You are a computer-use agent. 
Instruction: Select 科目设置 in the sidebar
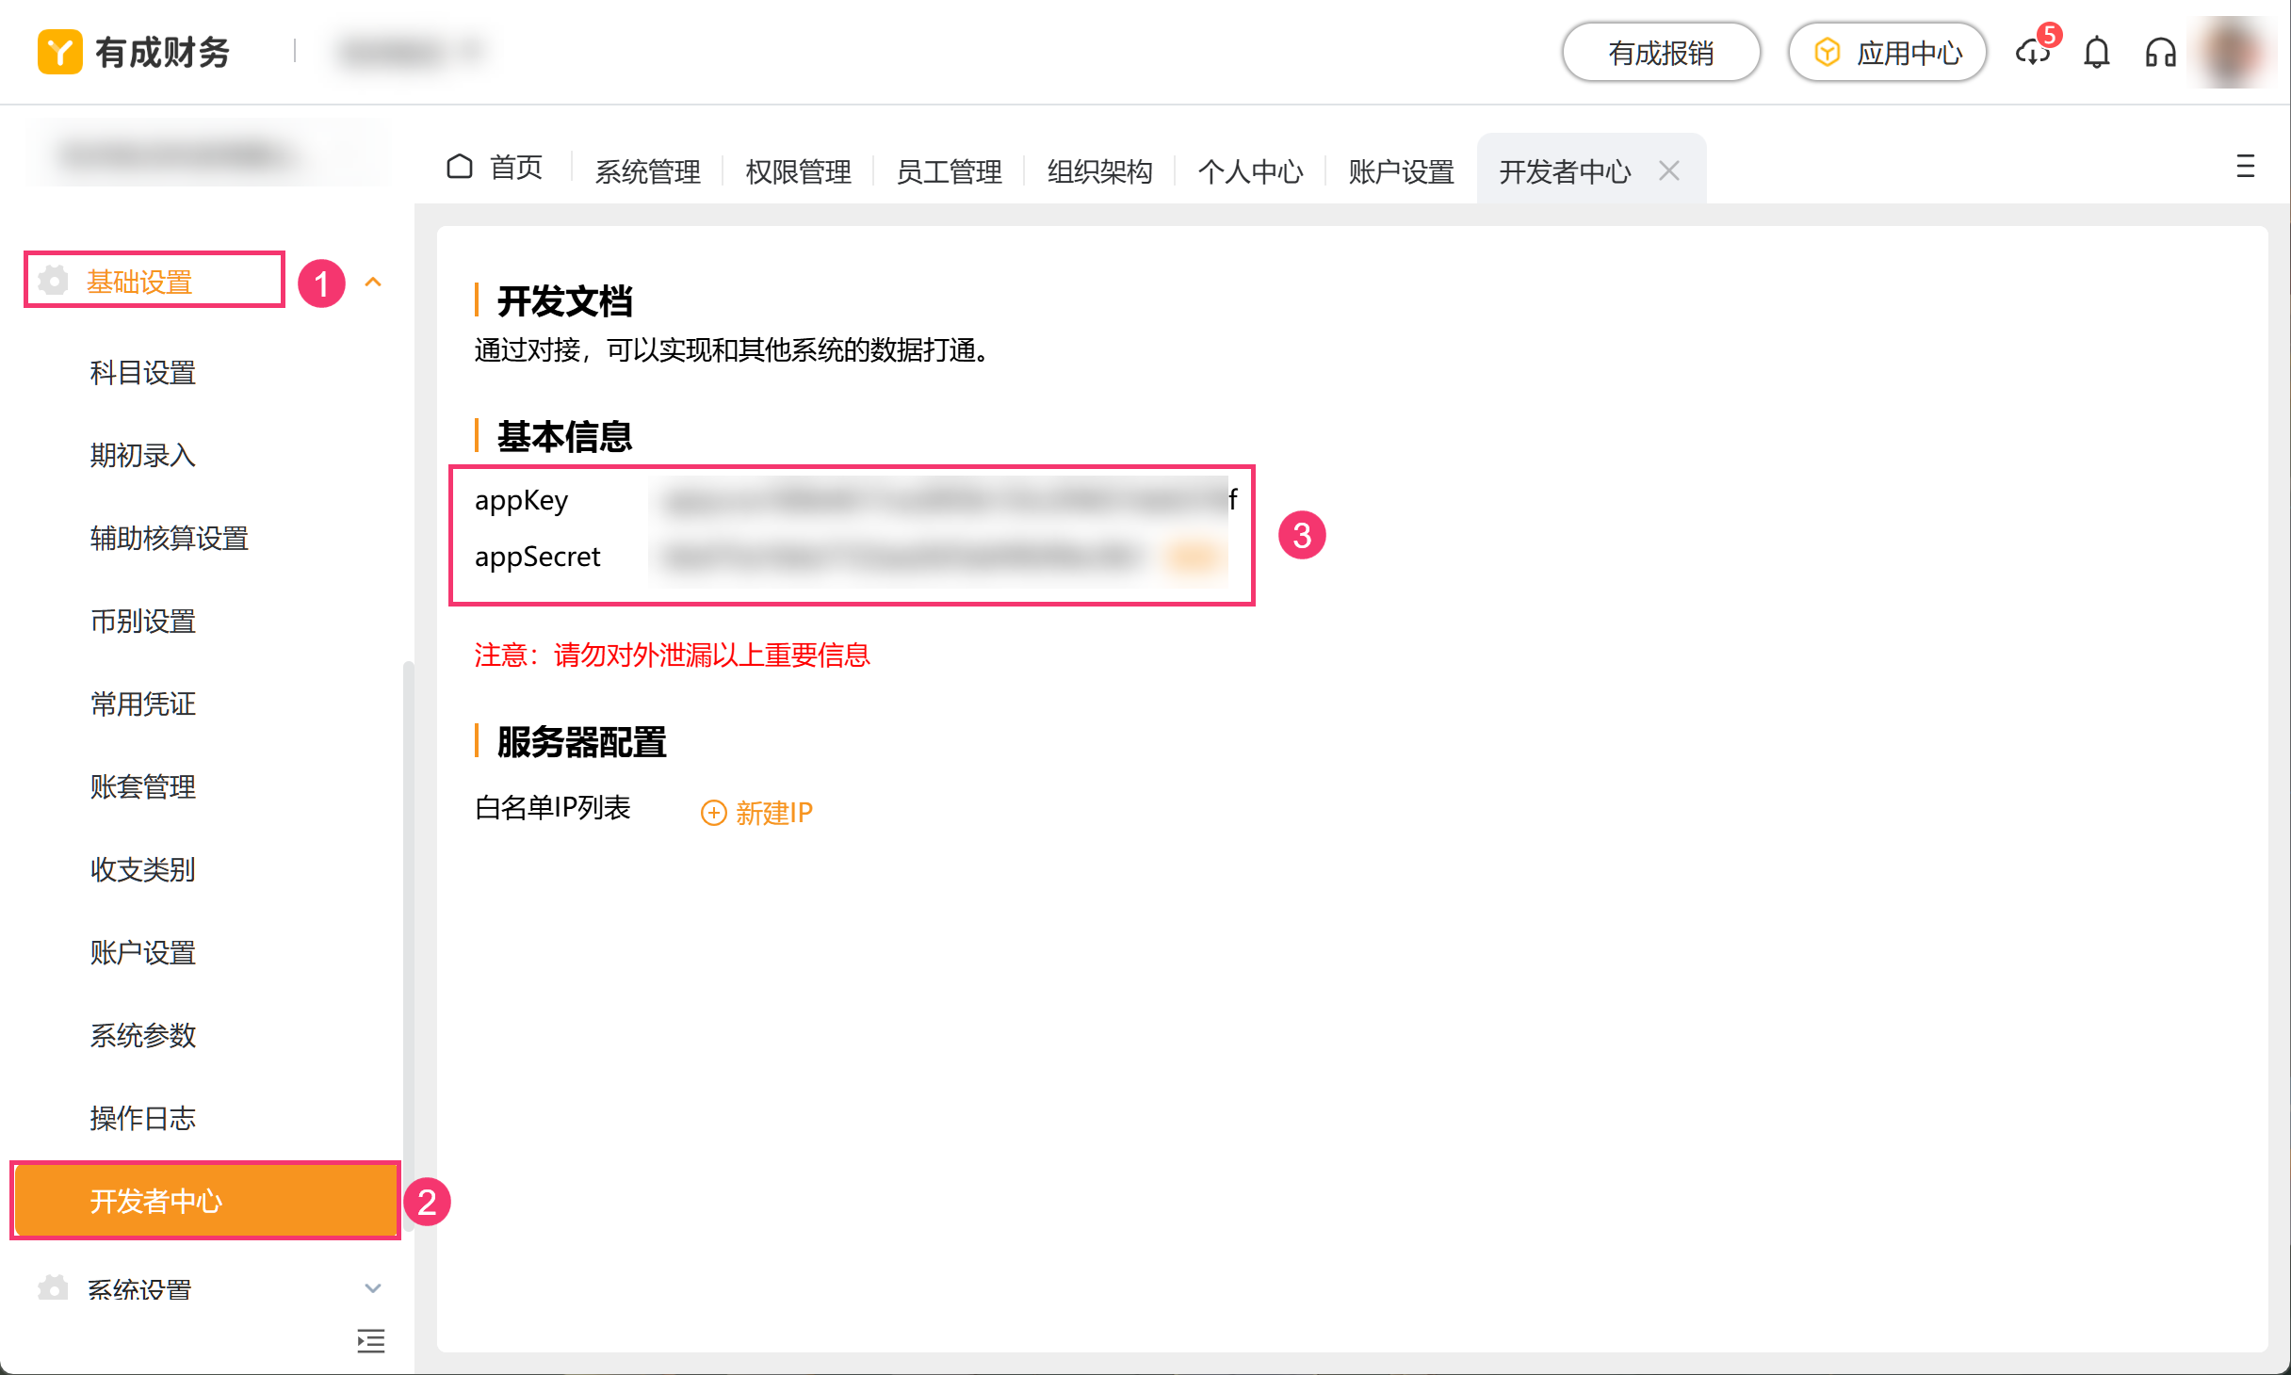coord(143,373)
